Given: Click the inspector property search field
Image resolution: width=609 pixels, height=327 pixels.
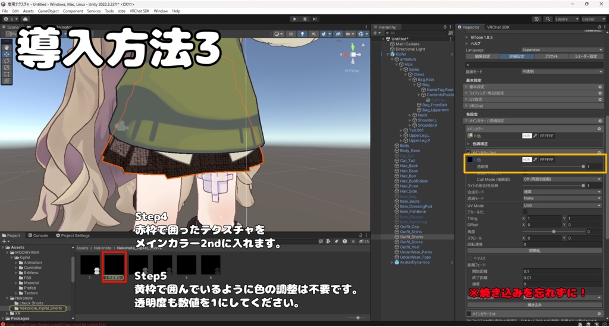Looking at the screenshot, I should [535, 65].
